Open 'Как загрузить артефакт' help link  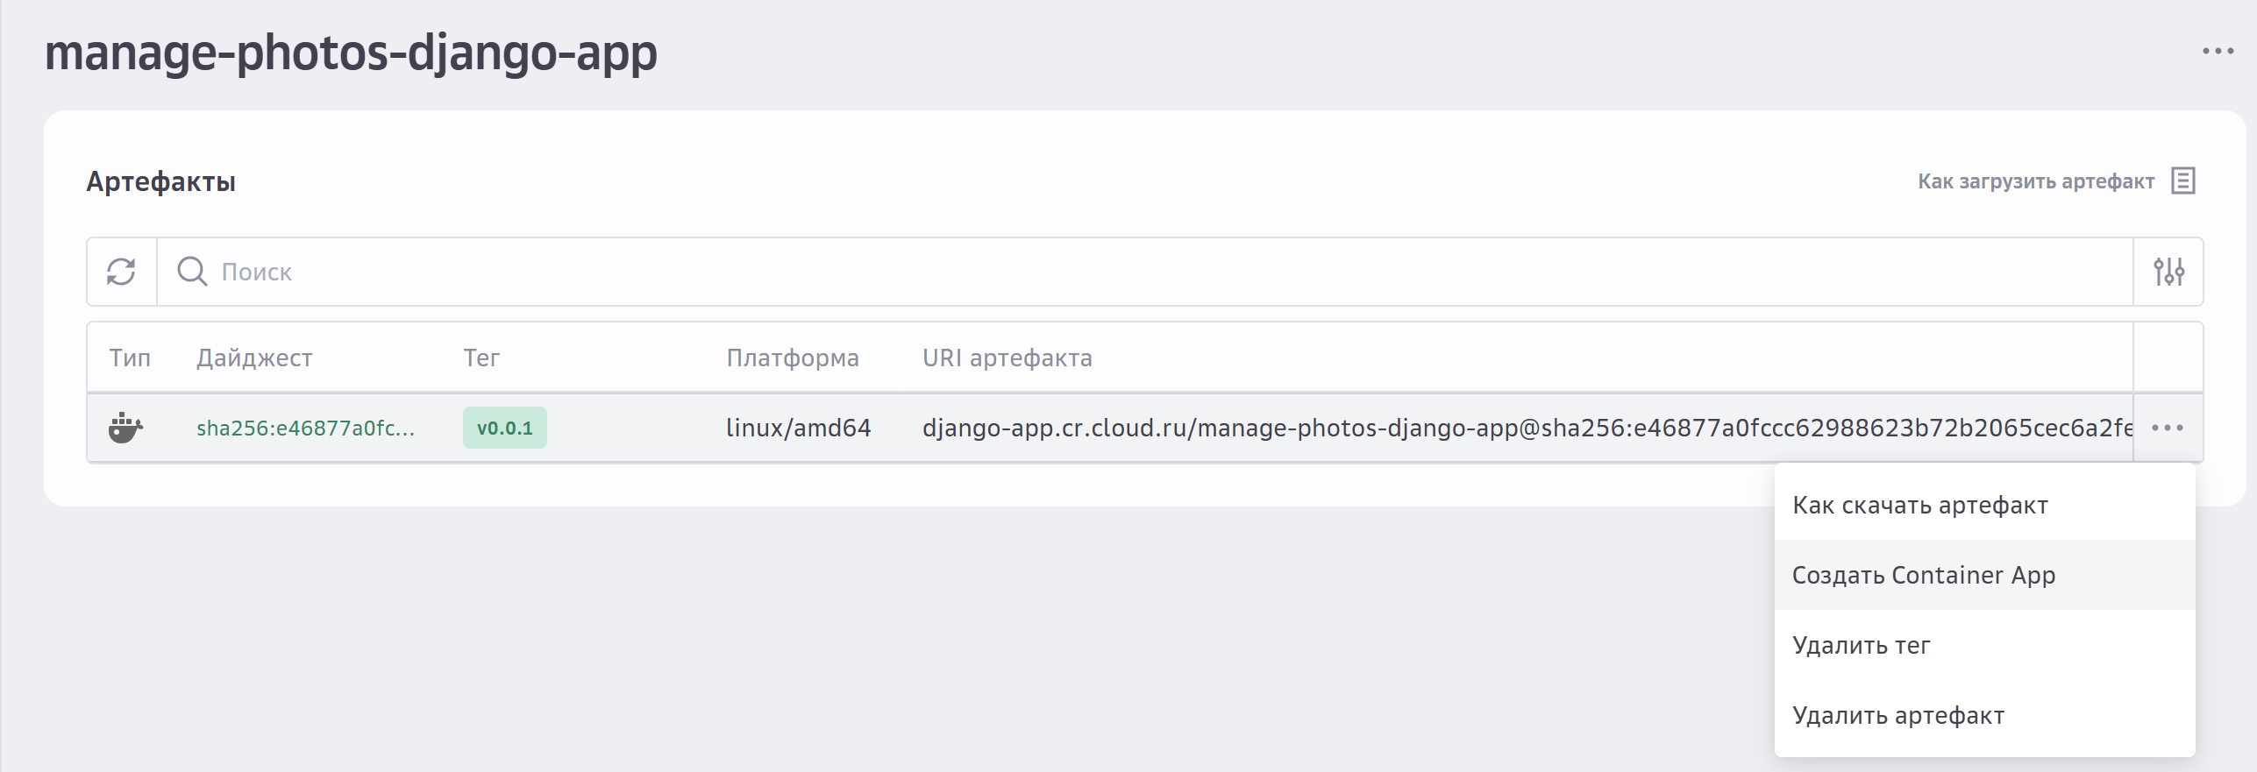coord(2035,181)
